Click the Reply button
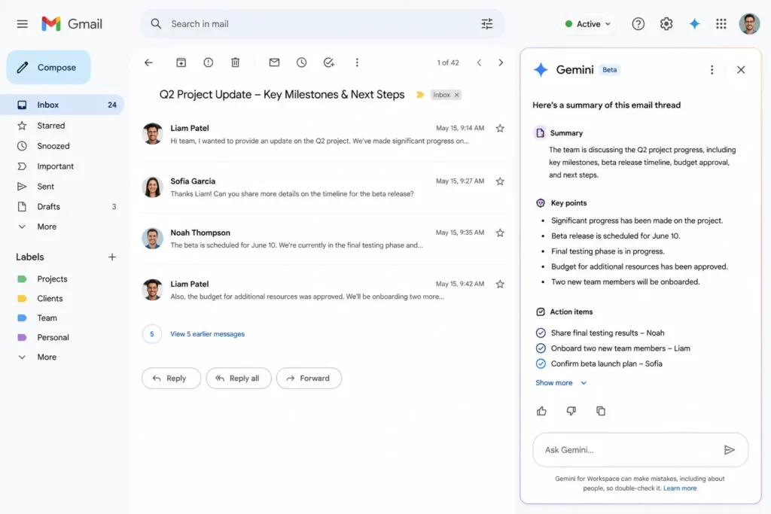 pos(171,379)
